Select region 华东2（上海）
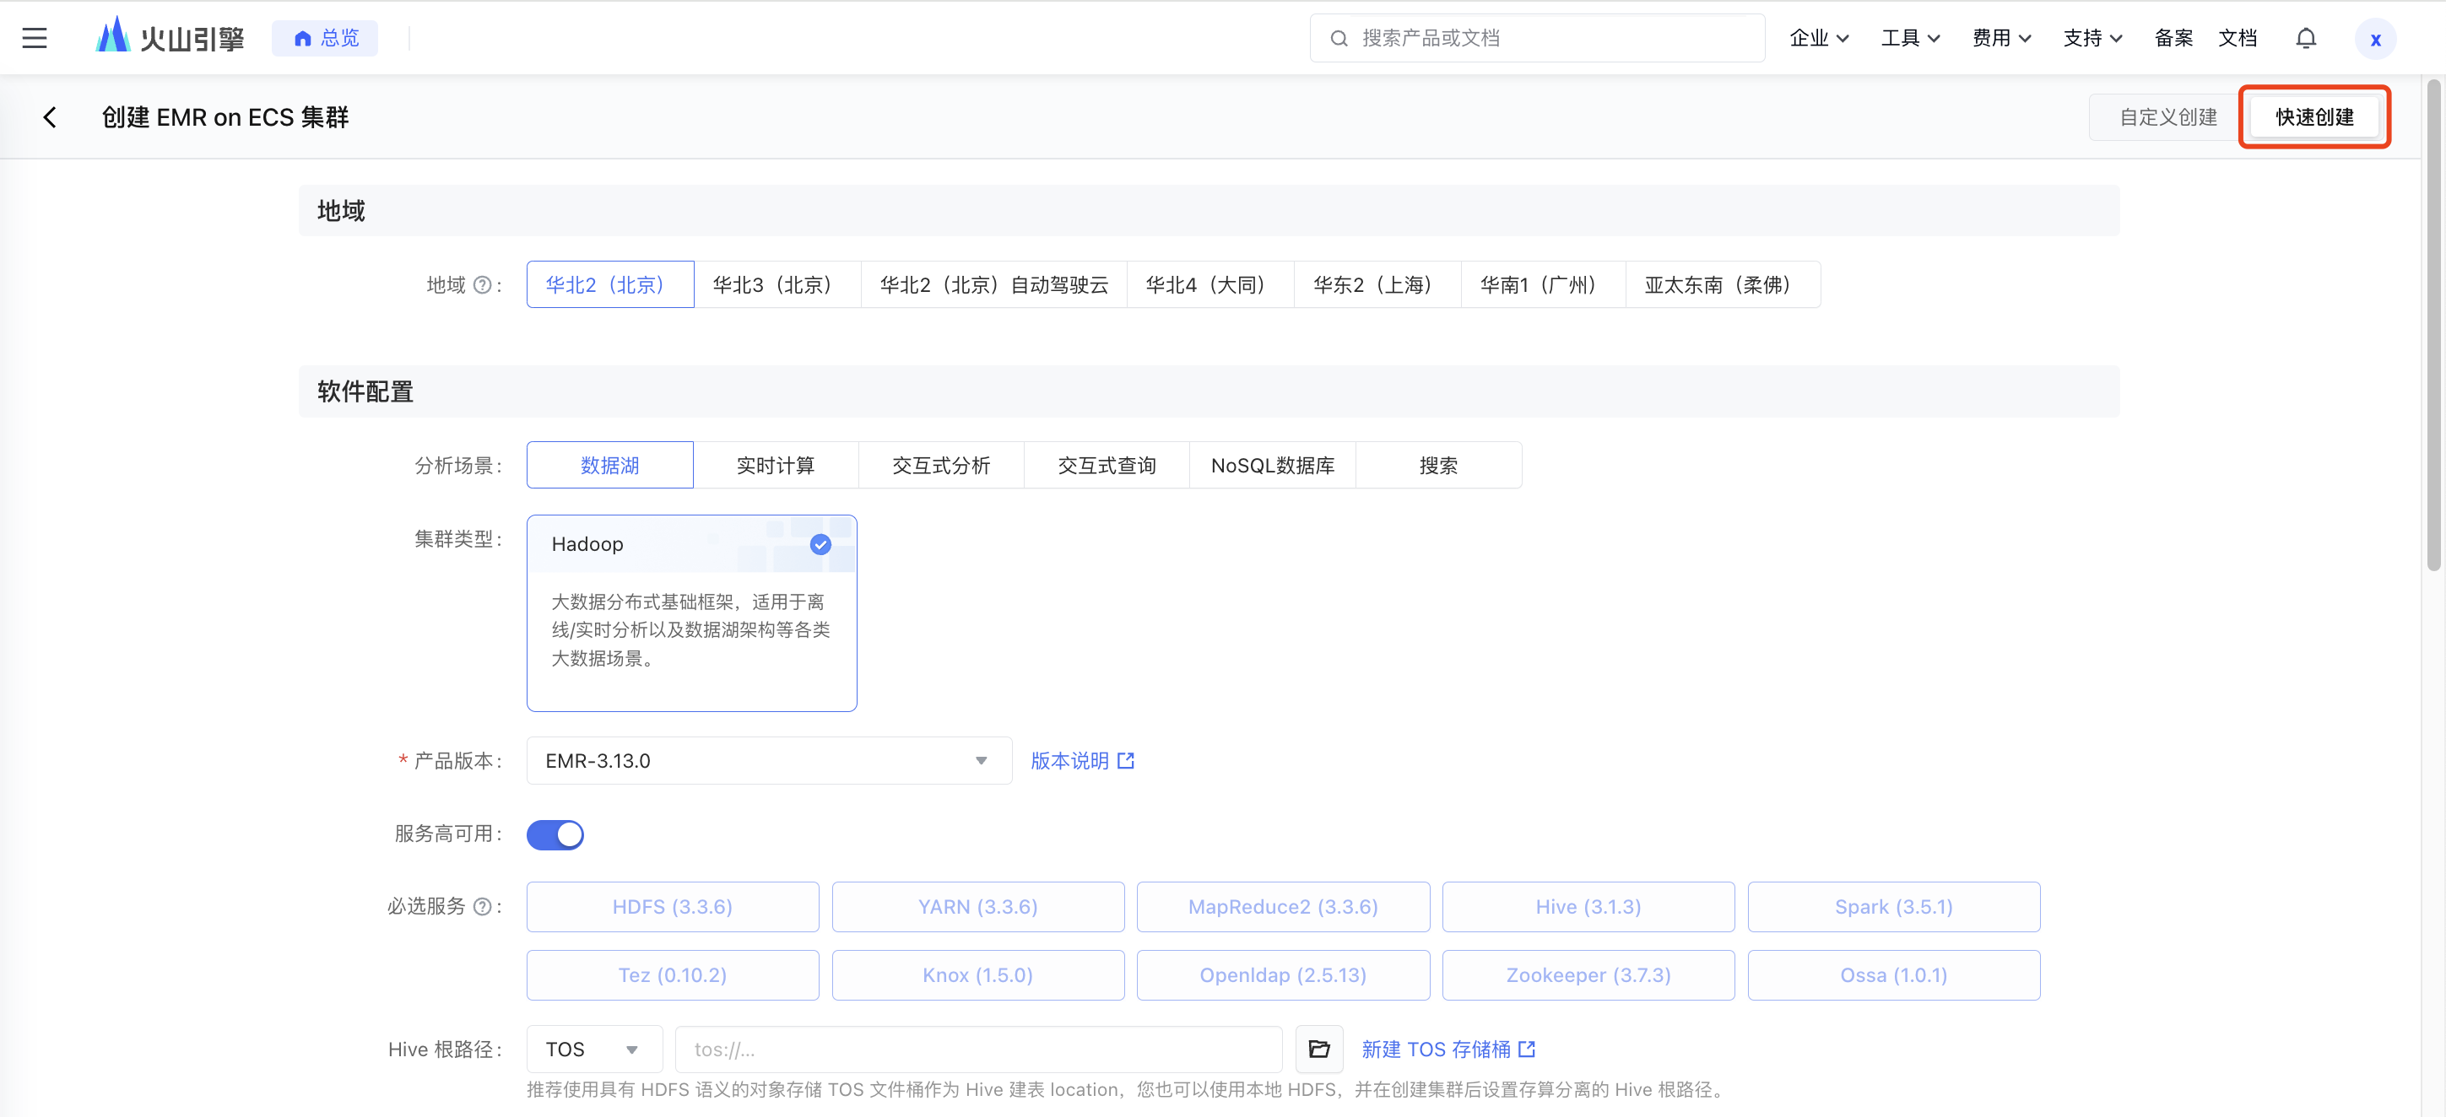 1377,284
